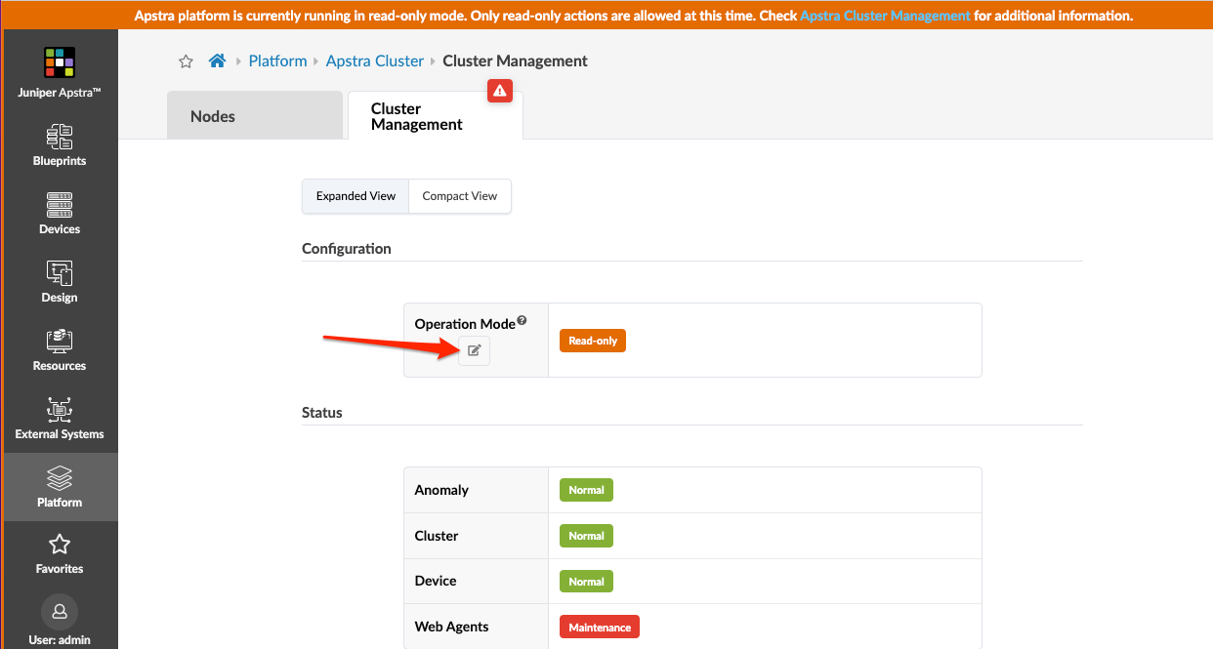The height and width of the screenshot is (649, 1213).
Task: Click the Anomaly row label
Action: pyautogui.click(x=441, y=490)
